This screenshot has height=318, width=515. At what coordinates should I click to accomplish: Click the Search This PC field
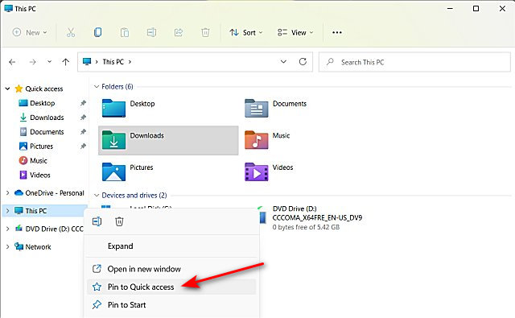[414, 62]
